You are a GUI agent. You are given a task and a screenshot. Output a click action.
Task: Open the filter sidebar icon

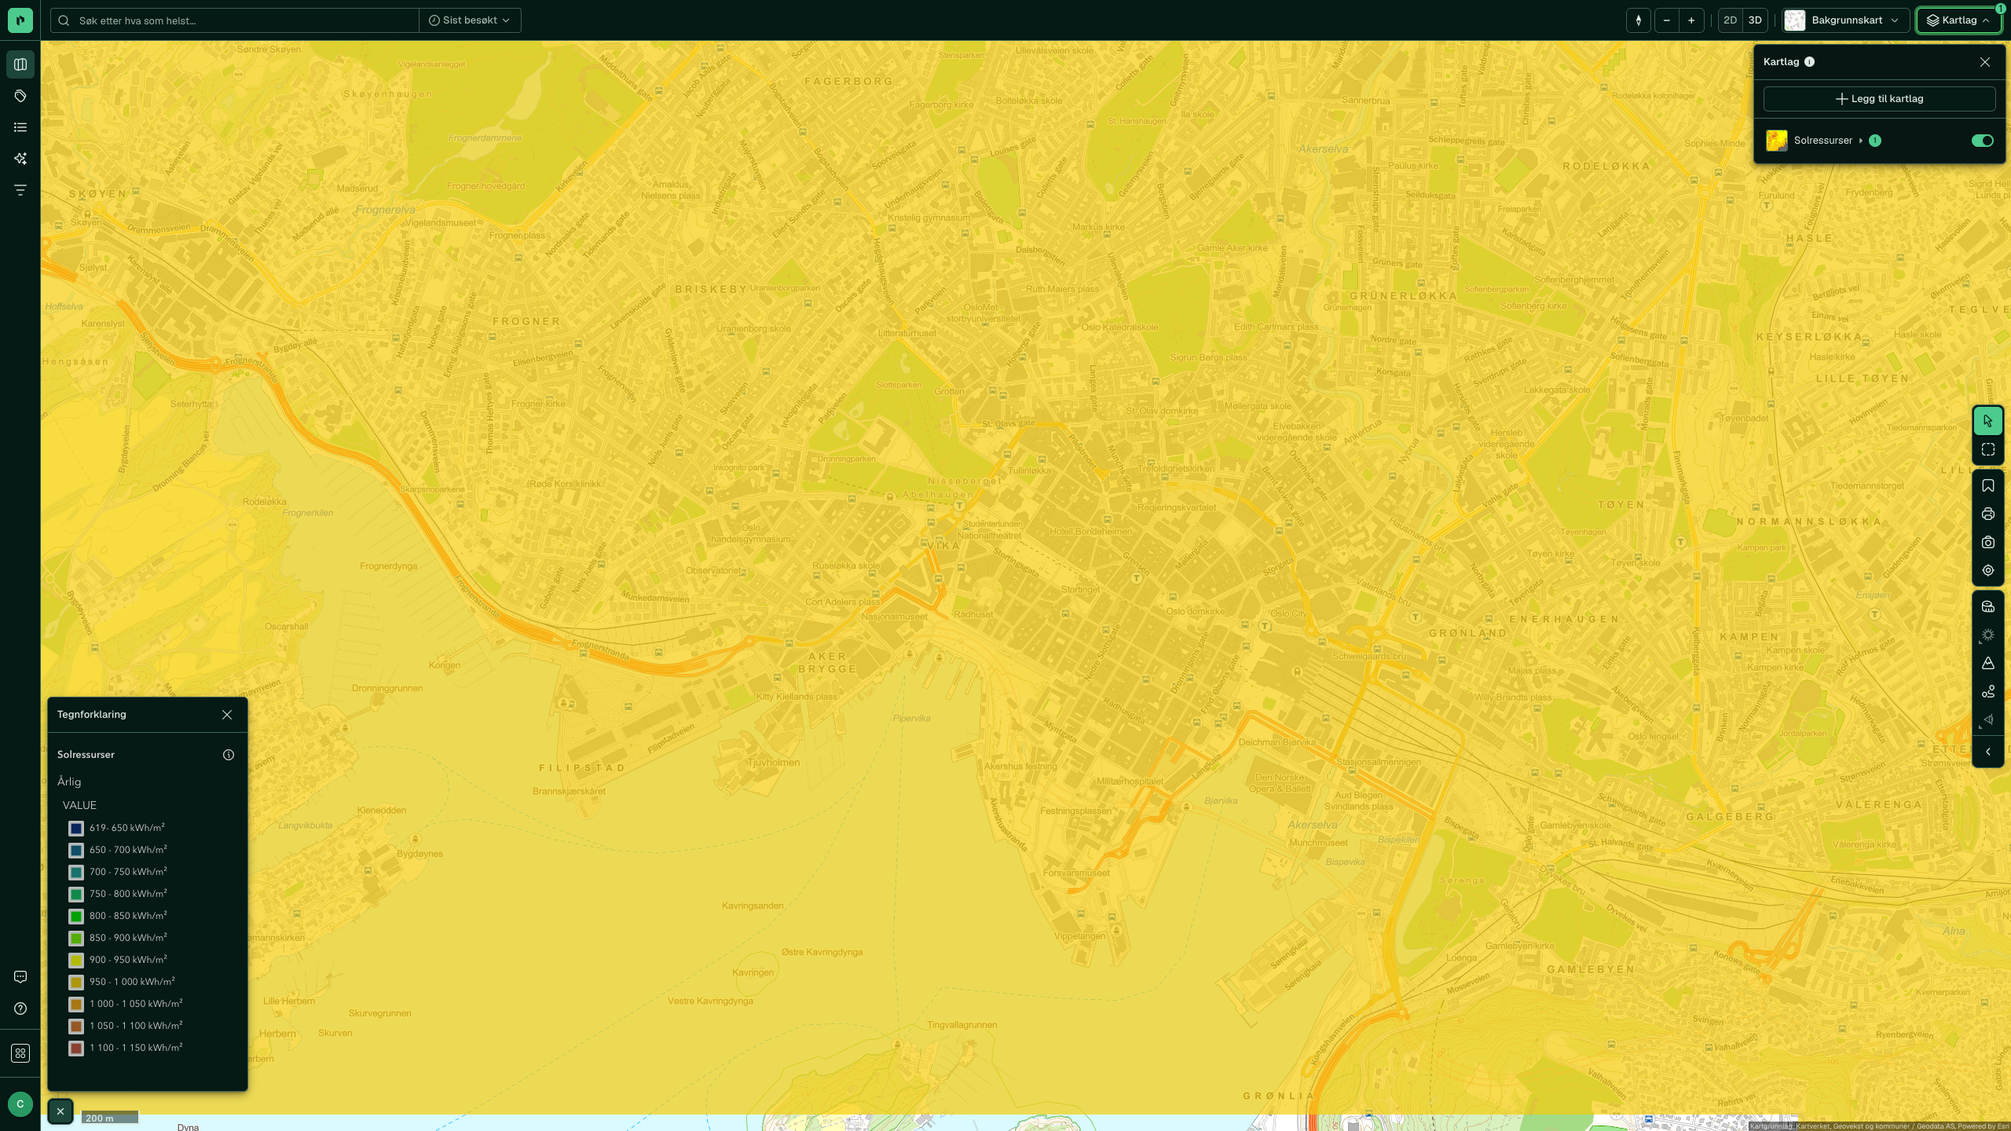[20, 190]
